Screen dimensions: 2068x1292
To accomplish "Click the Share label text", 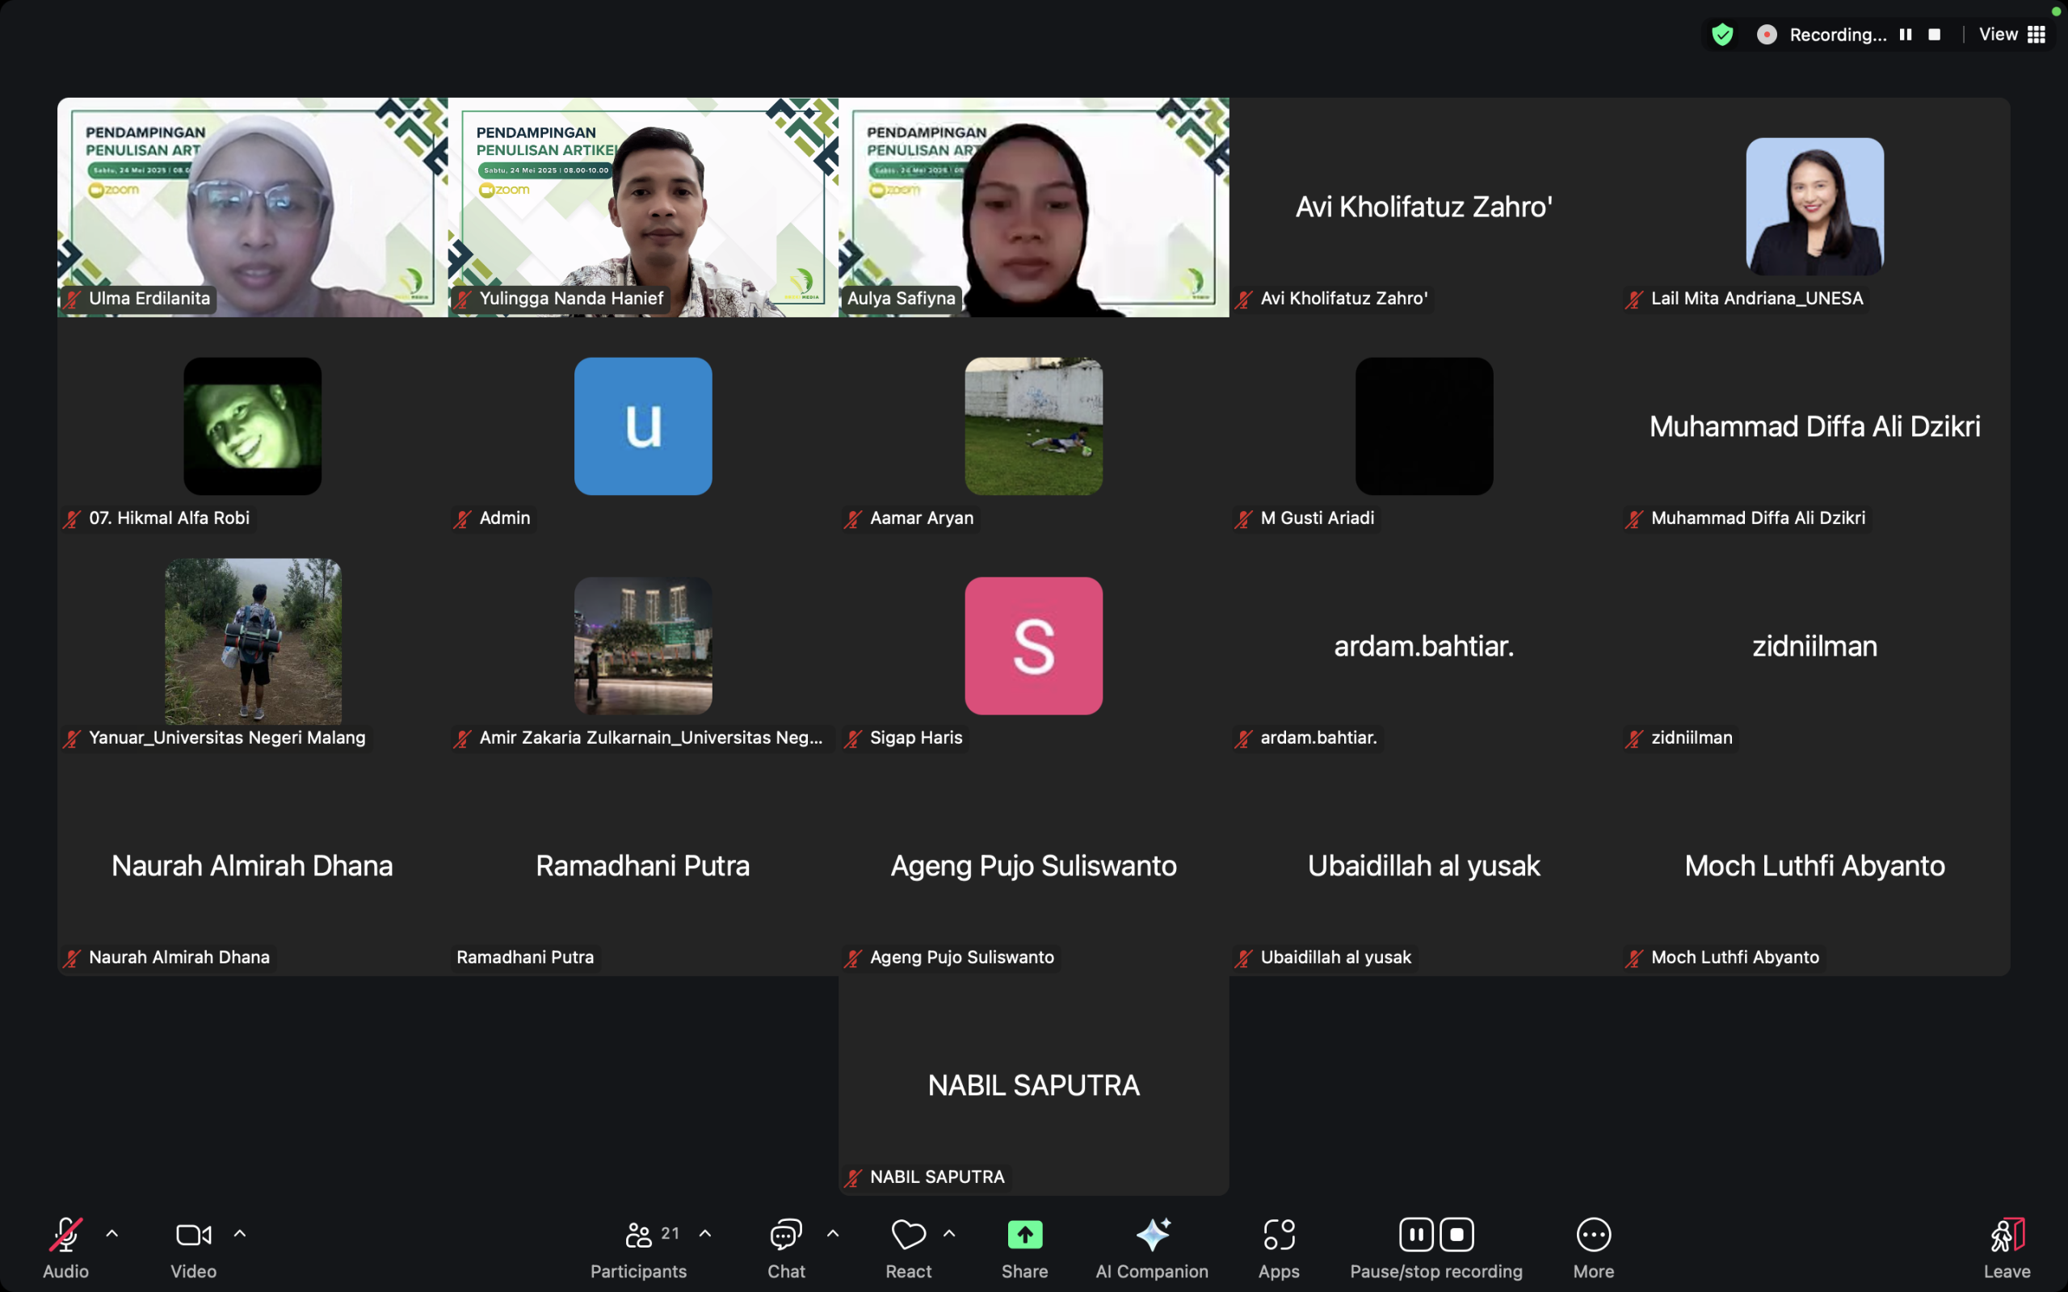I will [1024, 1271].
